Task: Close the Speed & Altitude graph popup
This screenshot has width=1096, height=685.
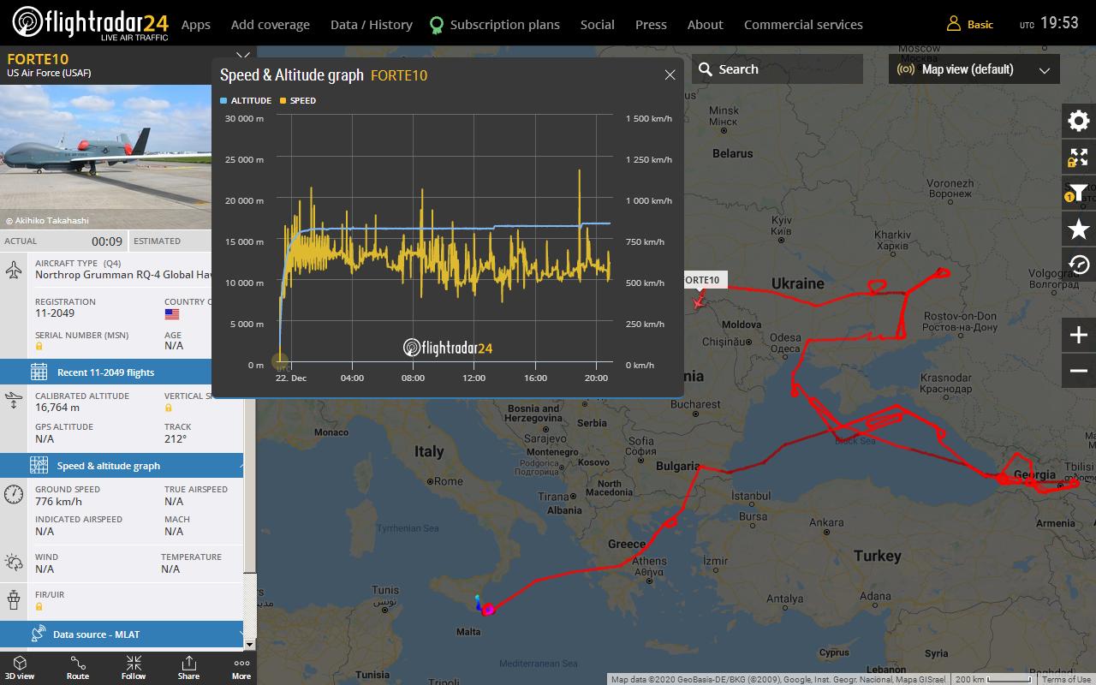Action: [x=670, y=75]
